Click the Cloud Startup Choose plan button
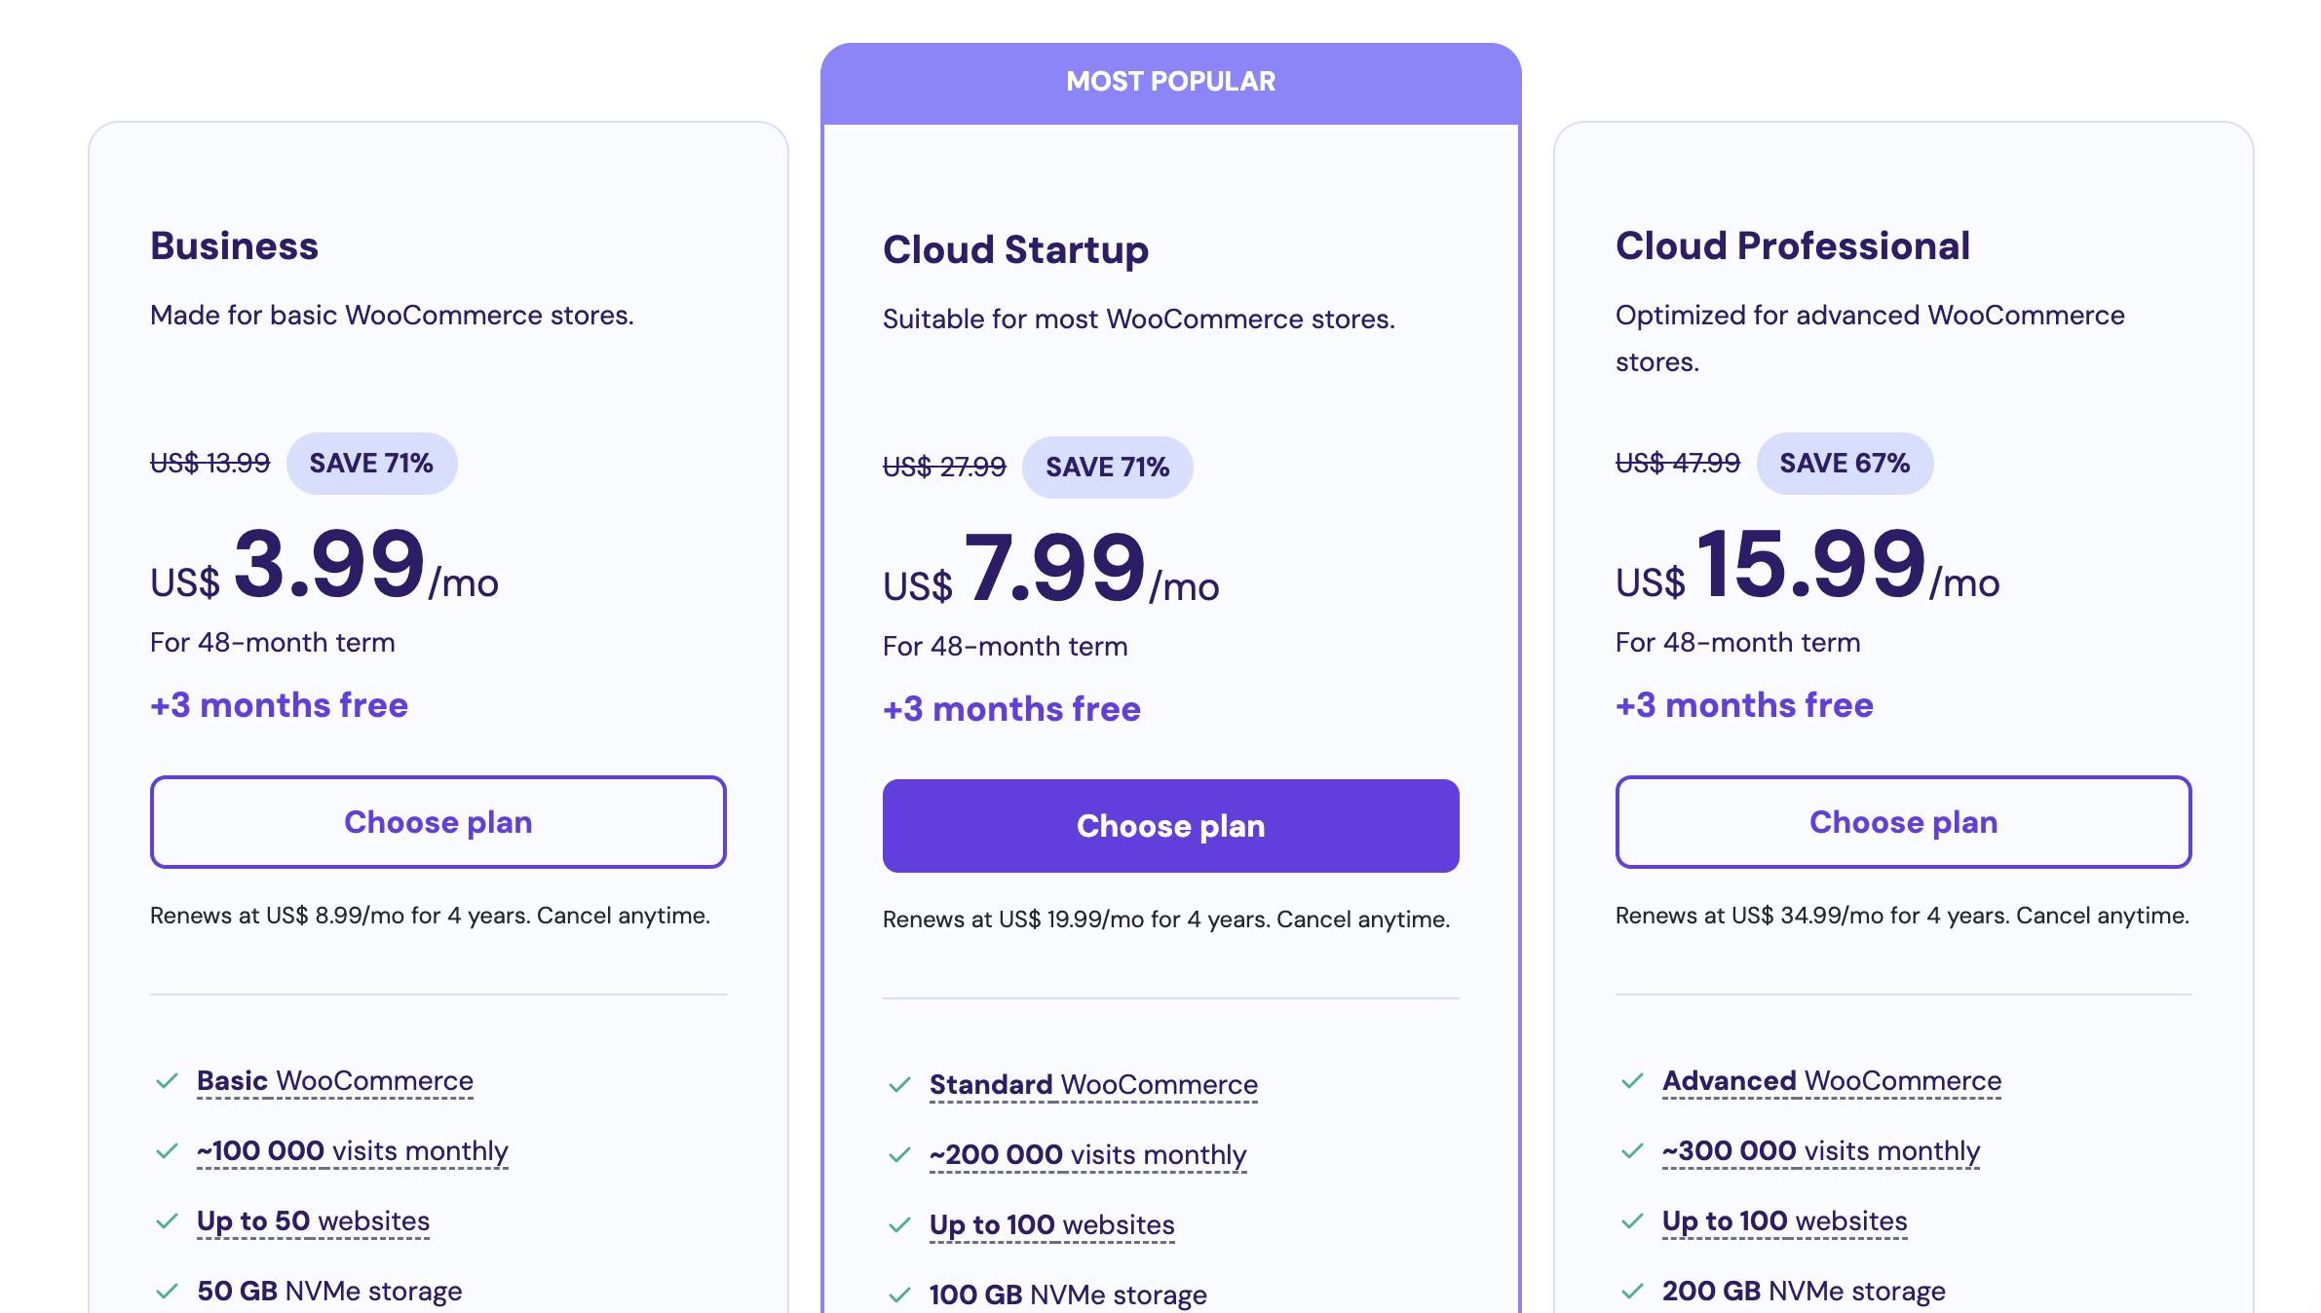 click(x=1170, y=826)
